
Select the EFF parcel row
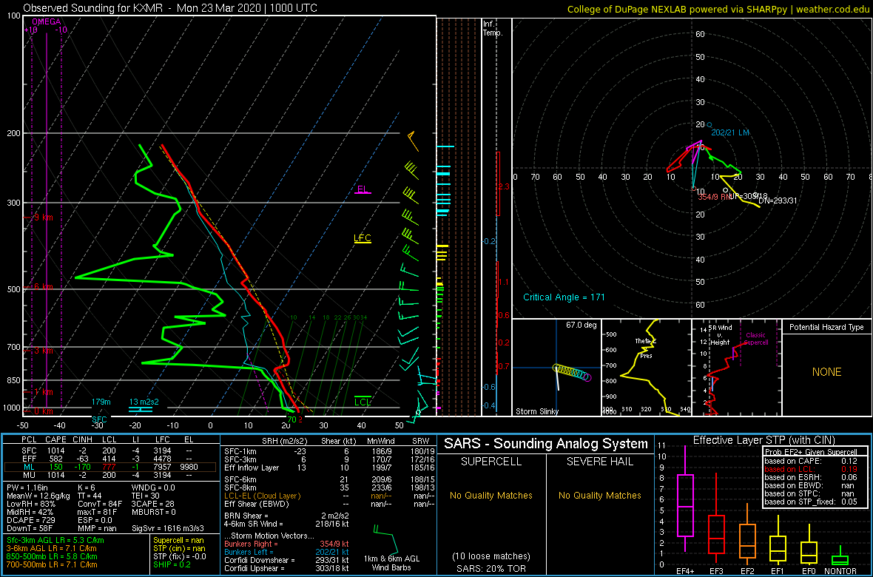(x=111, y=459)
